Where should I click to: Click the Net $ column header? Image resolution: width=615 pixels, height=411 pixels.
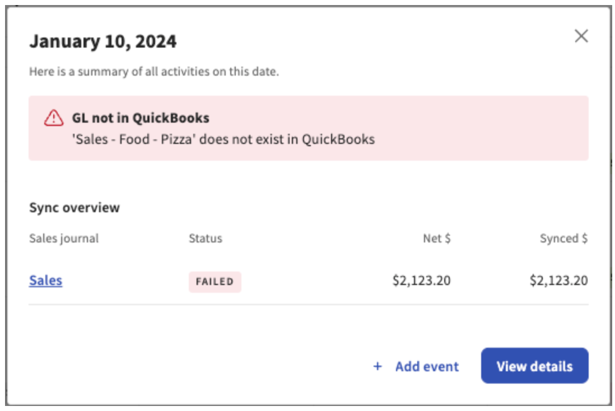pyautogui.click(x=436, y=239)
